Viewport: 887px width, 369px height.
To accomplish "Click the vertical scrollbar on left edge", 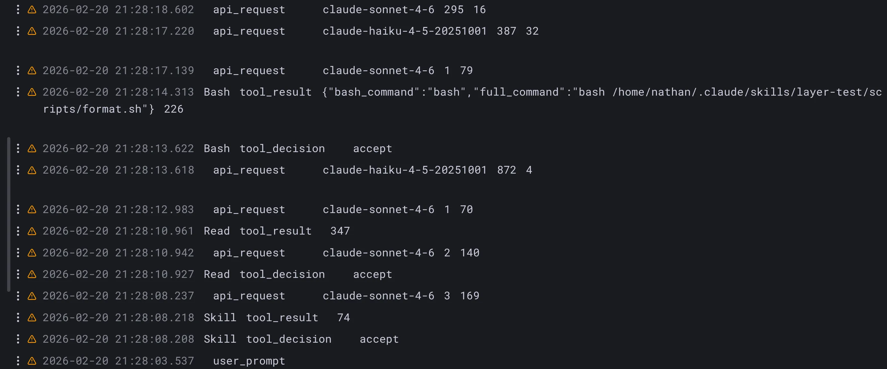I will (9, 214).
